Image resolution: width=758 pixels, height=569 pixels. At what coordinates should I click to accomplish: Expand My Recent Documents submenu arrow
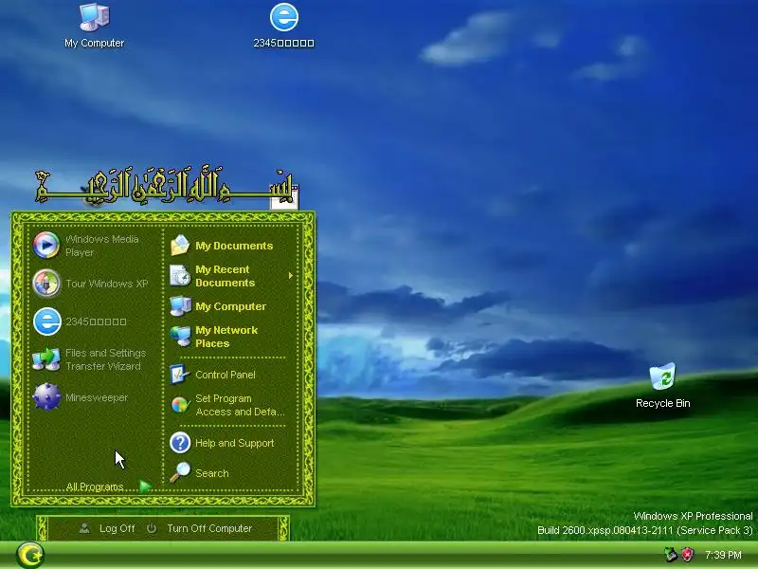pos(291,276)
